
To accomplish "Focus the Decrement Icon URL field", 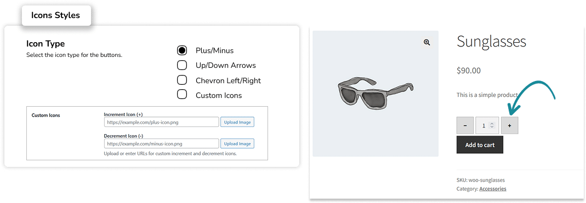I will tap(162, 144).
